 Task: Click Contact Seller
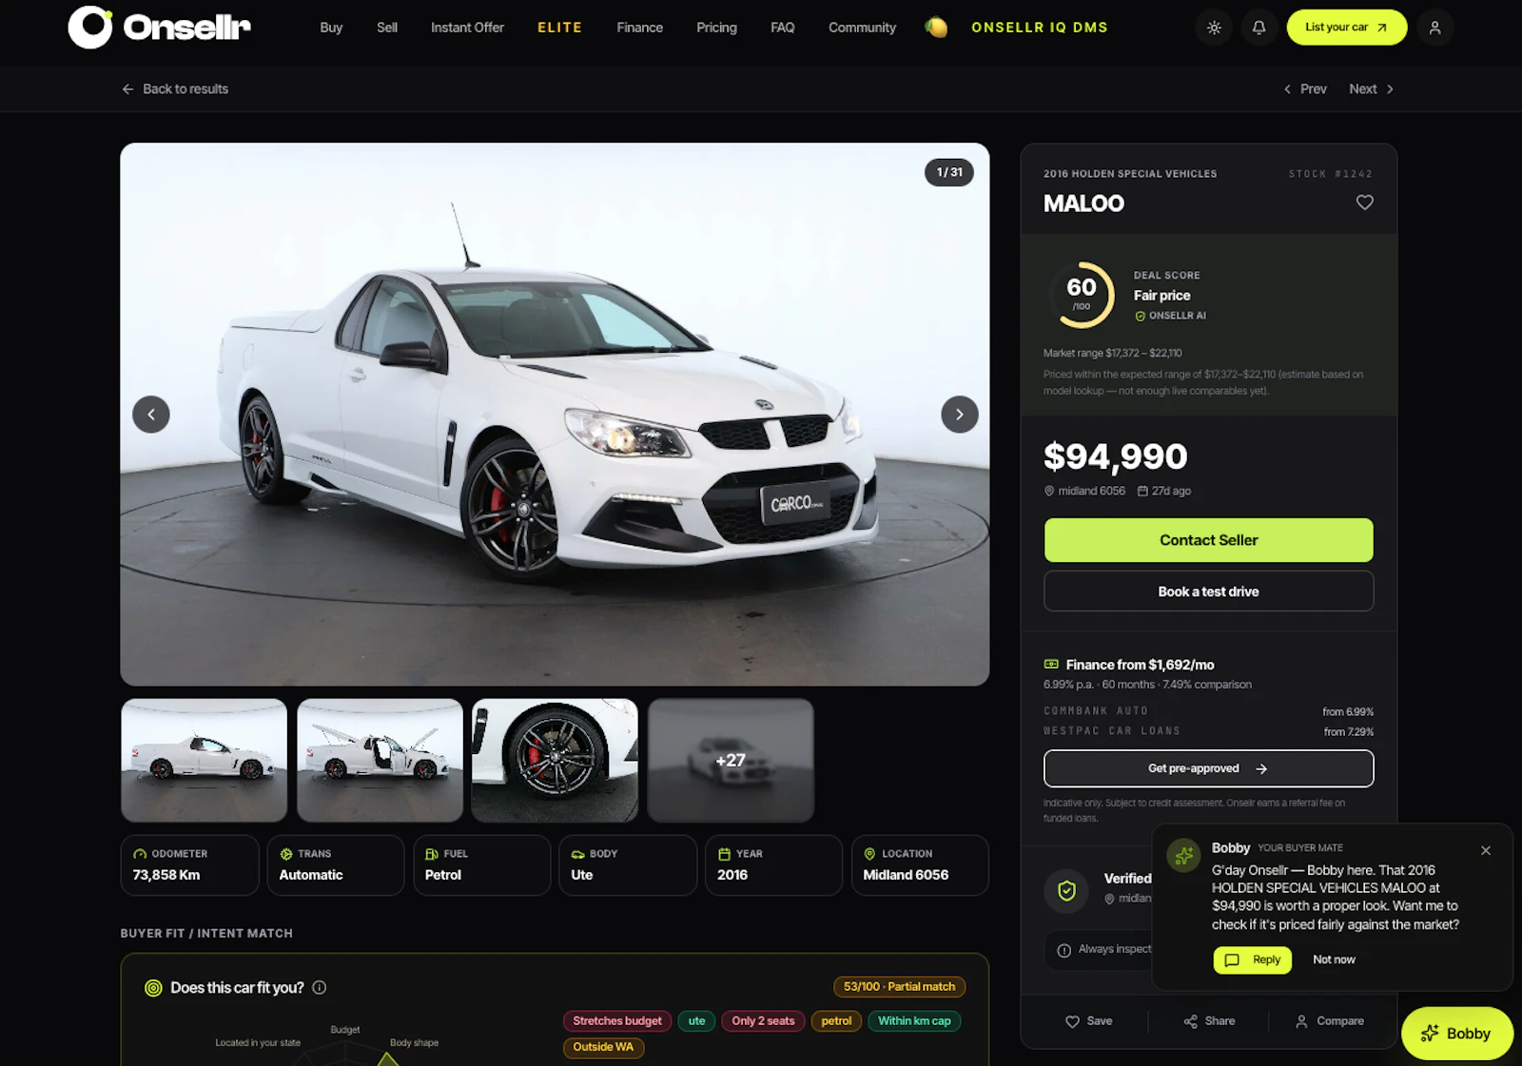1208,540
